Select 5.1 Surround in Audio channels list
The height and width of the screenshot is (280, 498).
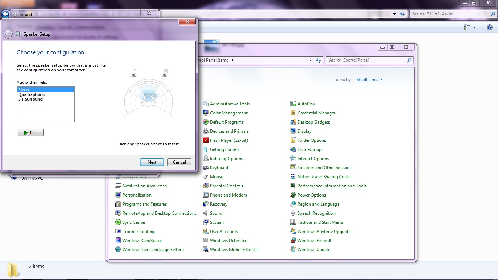46,99
